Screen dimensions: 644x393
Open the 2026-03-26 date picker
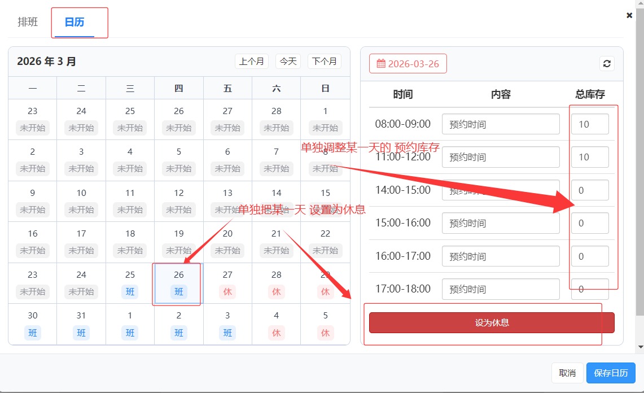(x=408, y=64)
